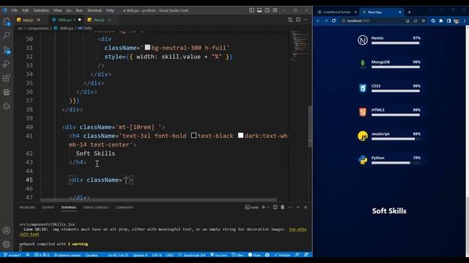Open the Selection menu
This screenshot has width=469, height=263.
[x=41, y=10]
